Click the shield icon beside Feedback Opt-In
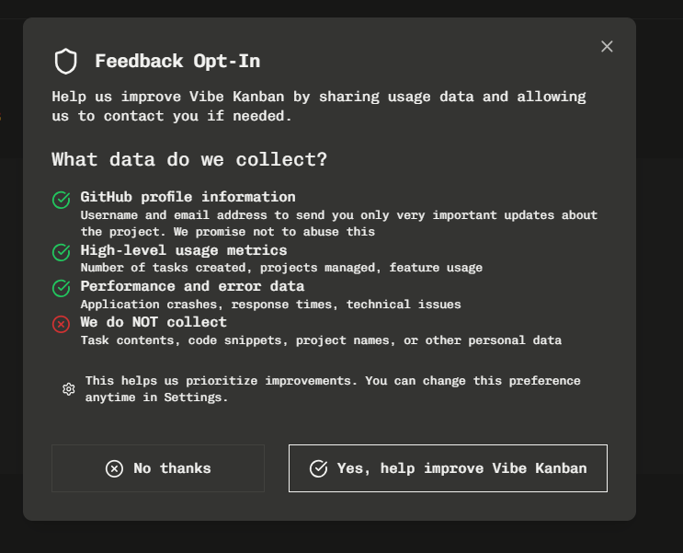683x553 pixels. click(65, 62)
